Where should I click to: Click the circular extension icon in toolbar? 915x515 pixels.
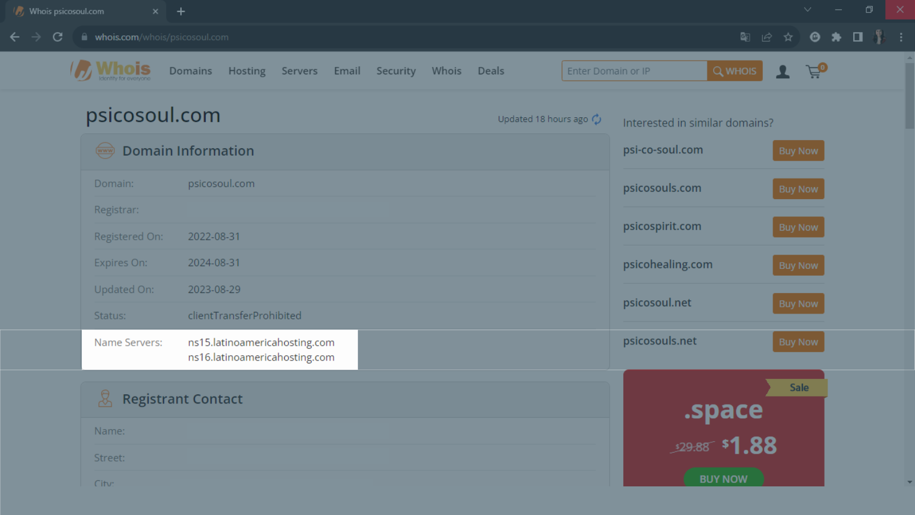click(x=815, y=37)
